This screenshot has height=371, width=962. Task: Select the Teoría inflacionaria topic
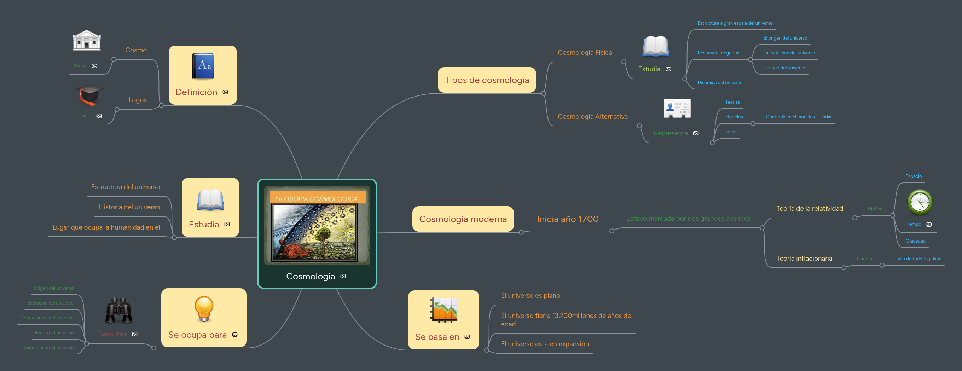[x=804, y=259]
